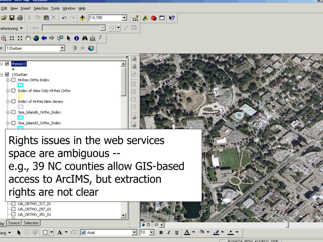
Task: Click the red font color button
Action: [187, 232]
